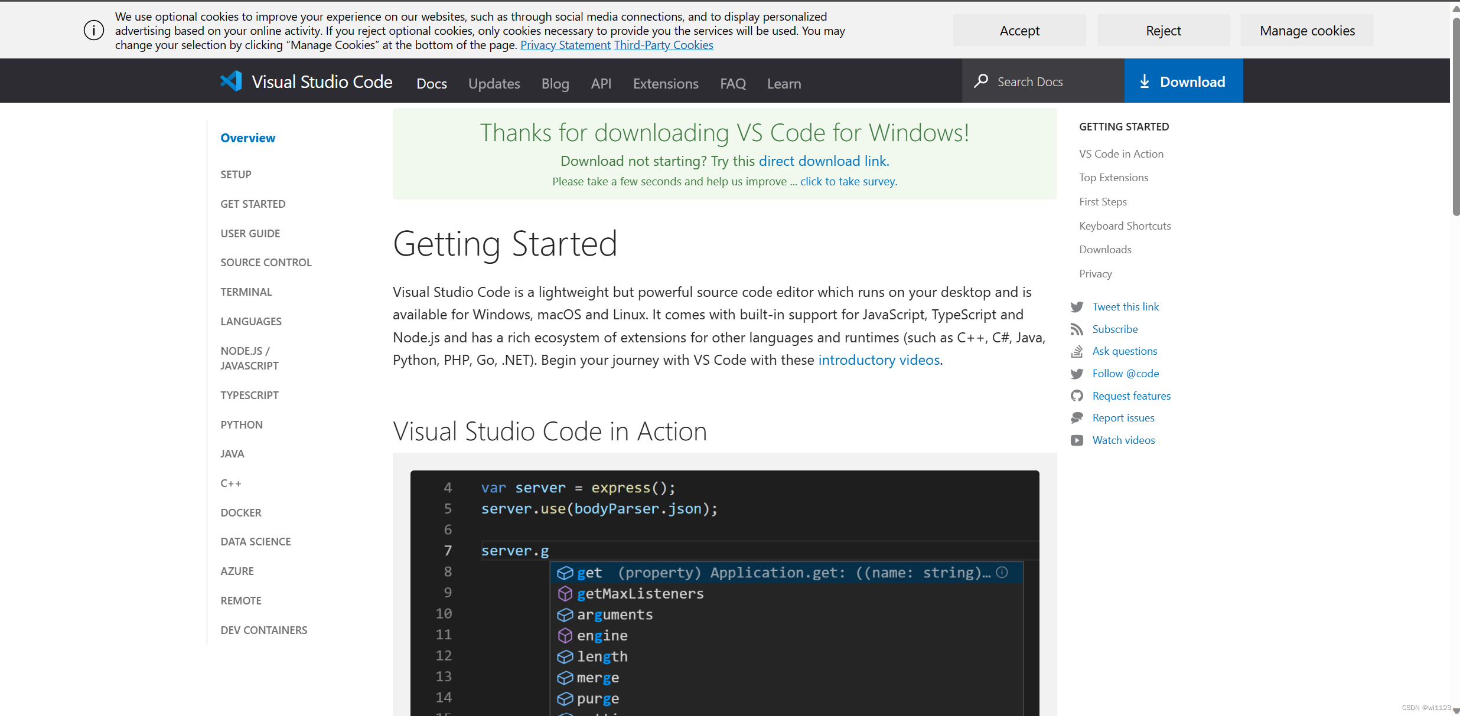1460x716 pixels.
Task: Open the Updates page from navbar
Action: pyautogui.click(x=494, y=84)
